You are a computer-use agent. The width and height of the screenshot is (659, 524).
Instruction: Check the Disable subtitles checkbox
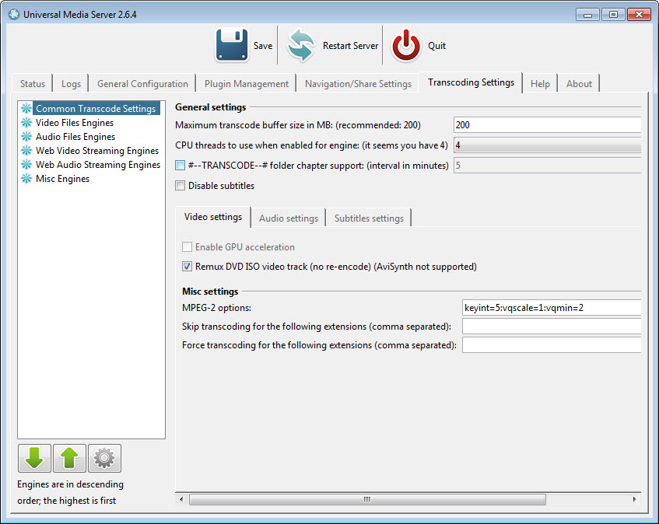[x=180, y=186]
